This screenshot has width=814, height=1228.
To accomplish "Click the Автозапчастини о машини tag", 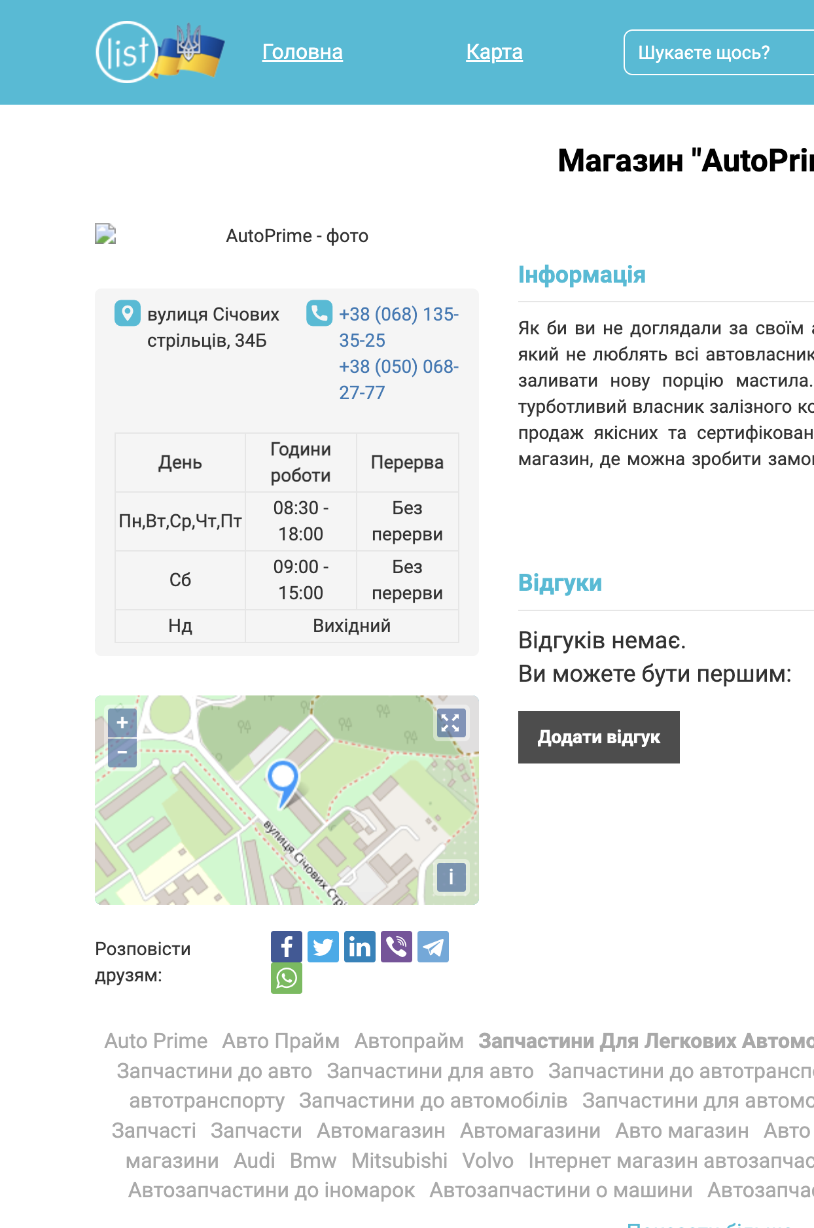I will click(x=561, y=1190).
